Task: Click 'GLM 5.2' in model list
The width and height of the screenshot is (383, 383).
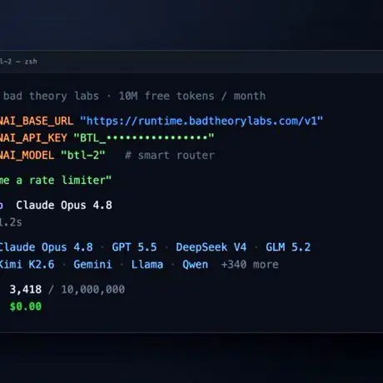Action: pos(288,247)
